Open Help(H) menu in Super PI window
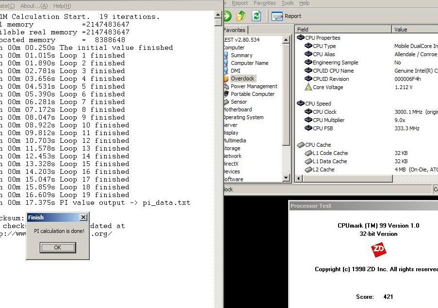Image resolution: width=438 pixels, height=308 pixels. (62, 6)
